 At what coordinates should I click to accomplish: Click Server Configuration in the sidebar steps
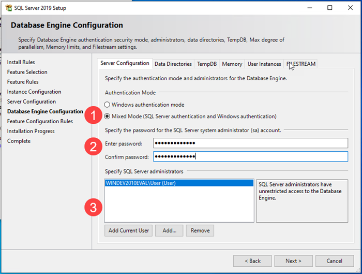pos(32,102)
